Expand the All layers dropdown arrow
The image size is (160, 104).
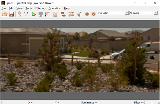click(155, 13)
